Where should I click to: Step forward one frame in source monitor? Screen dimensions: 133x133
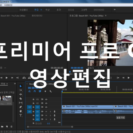(12, 78)
